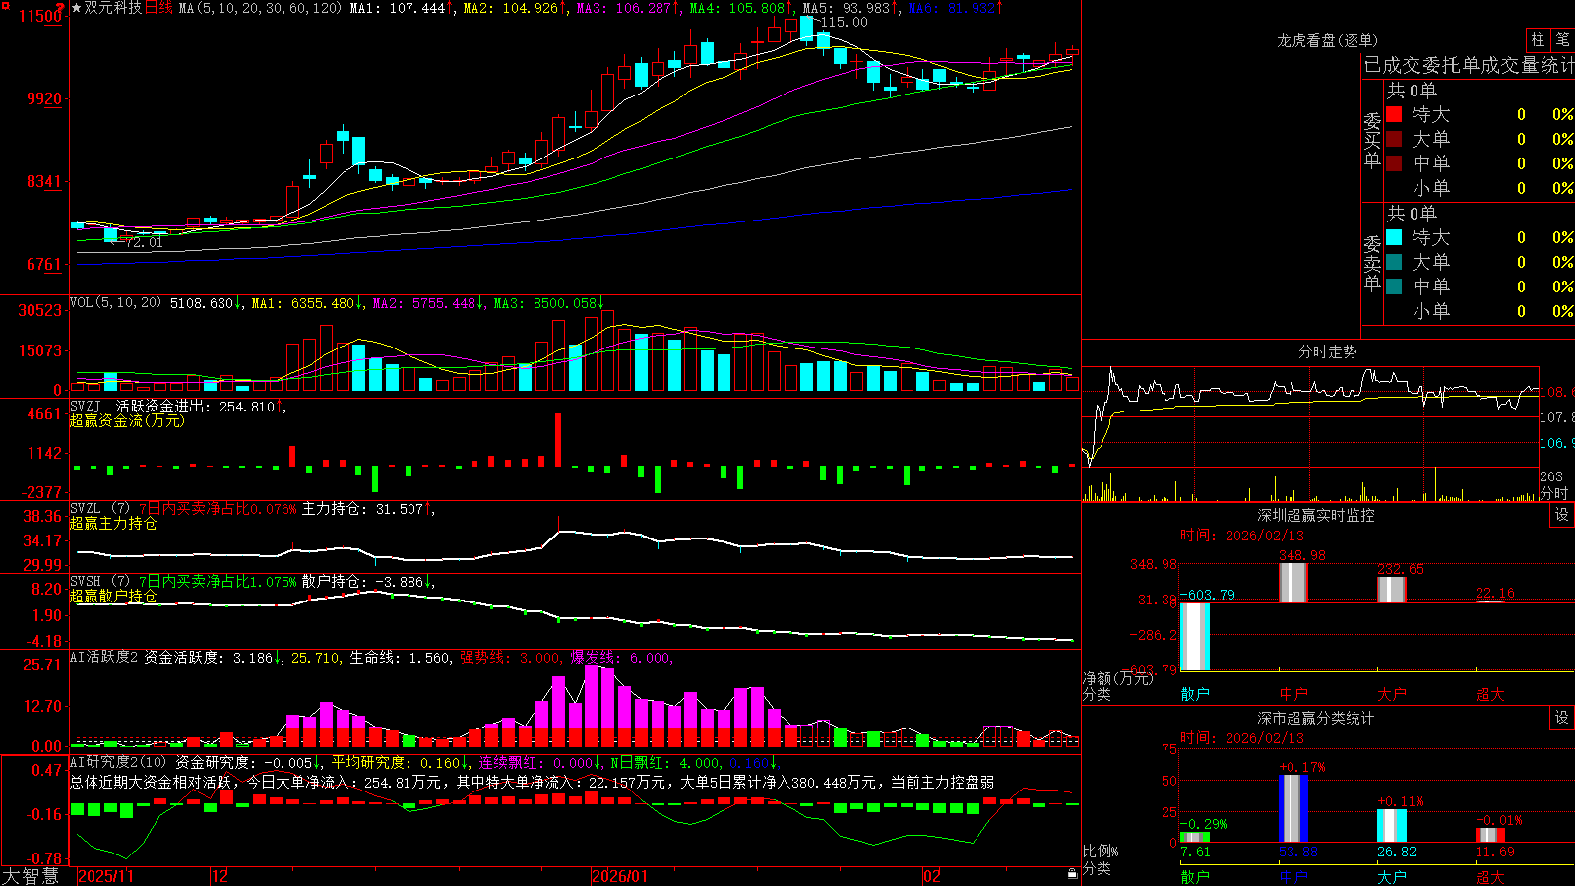Click the AI活跃度2 indicator label

104,658
